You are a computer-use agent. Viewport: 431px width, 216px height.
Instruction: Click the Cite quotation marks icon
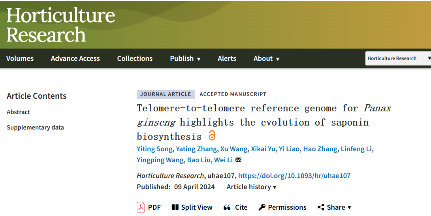[227, 207]
